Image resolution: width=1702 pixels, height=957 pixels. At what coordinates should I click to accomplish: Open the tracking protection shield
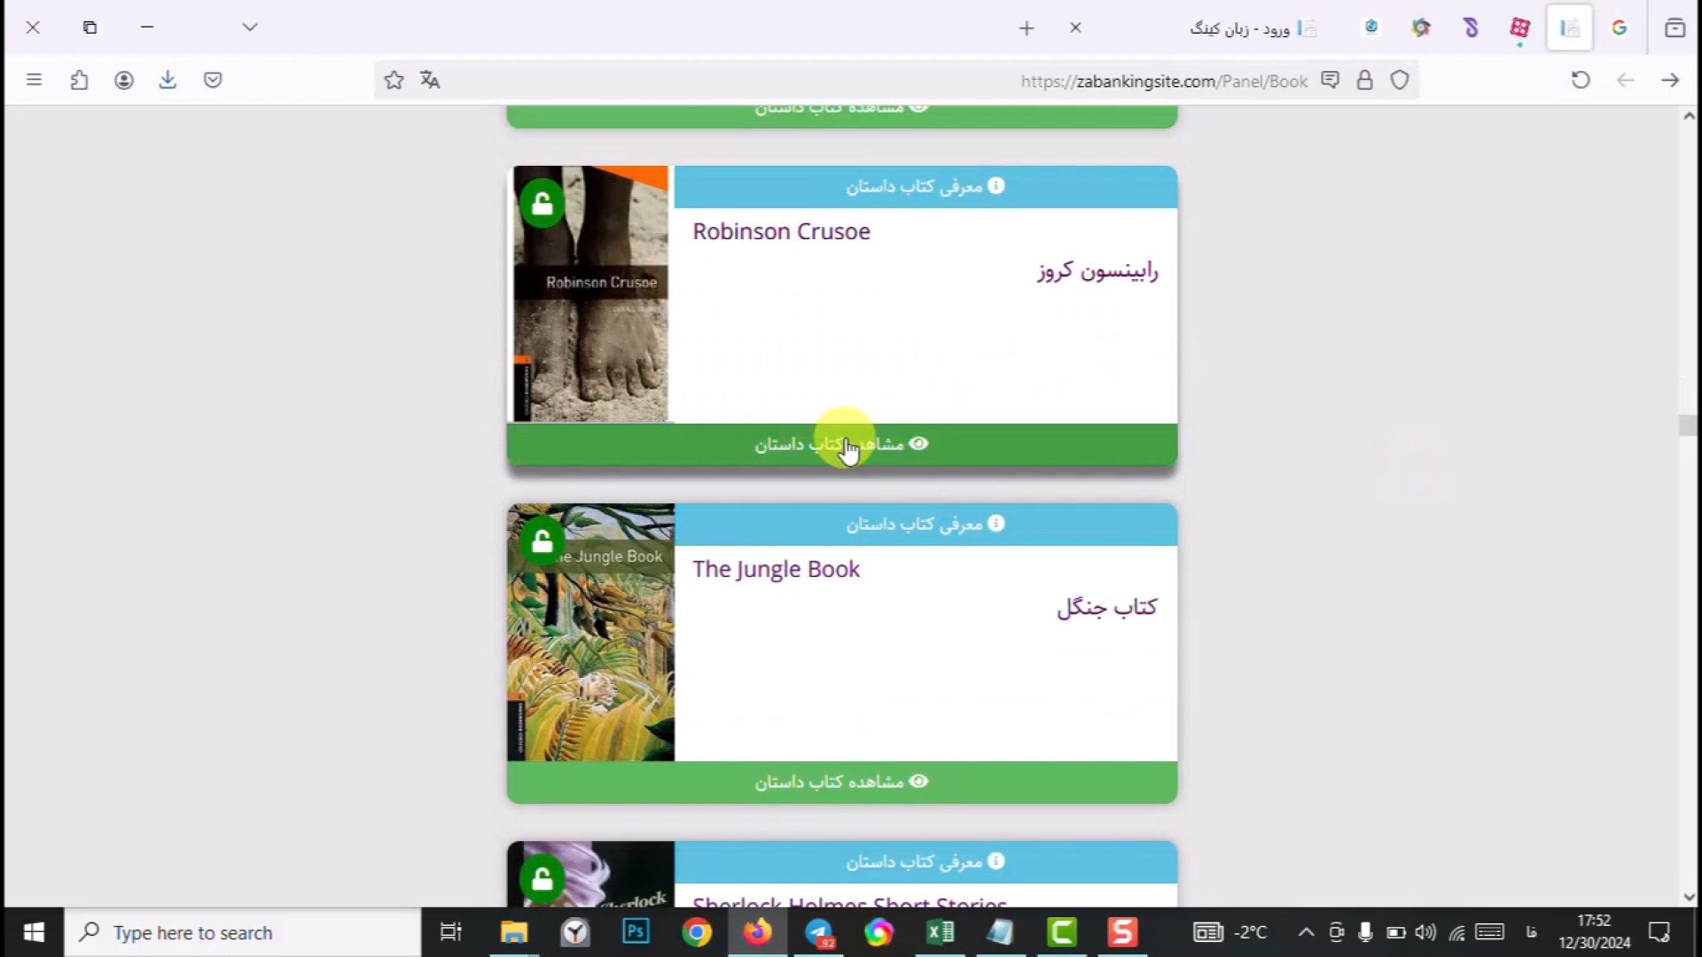tap(1400, 81)
